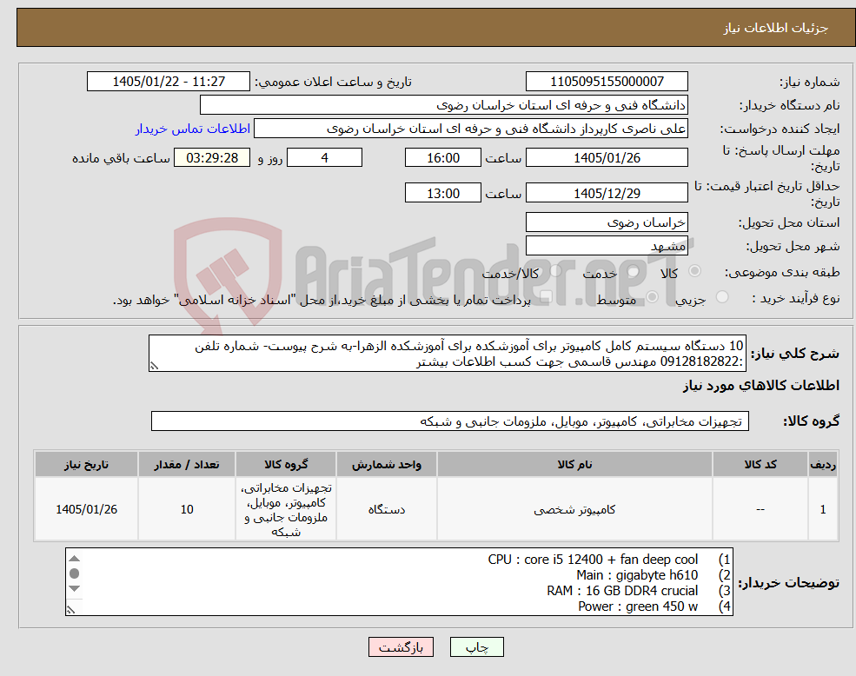Select the متوسط purchase type radio
856x676 pixels.
pos(653,297)
